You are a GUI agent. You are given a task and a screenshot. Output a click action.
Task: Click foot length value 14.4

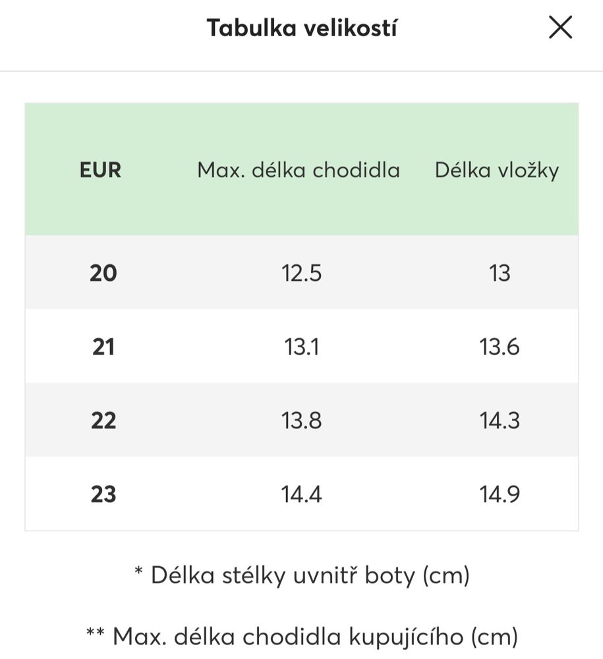coord(302,494)
